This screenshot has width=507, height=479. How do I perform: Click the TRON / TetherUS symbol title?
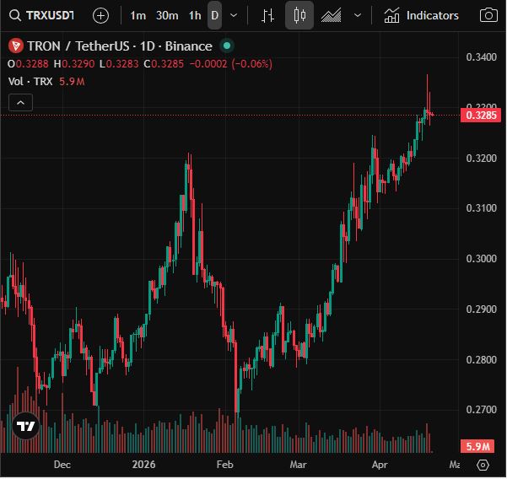click(x=120, y=46)
